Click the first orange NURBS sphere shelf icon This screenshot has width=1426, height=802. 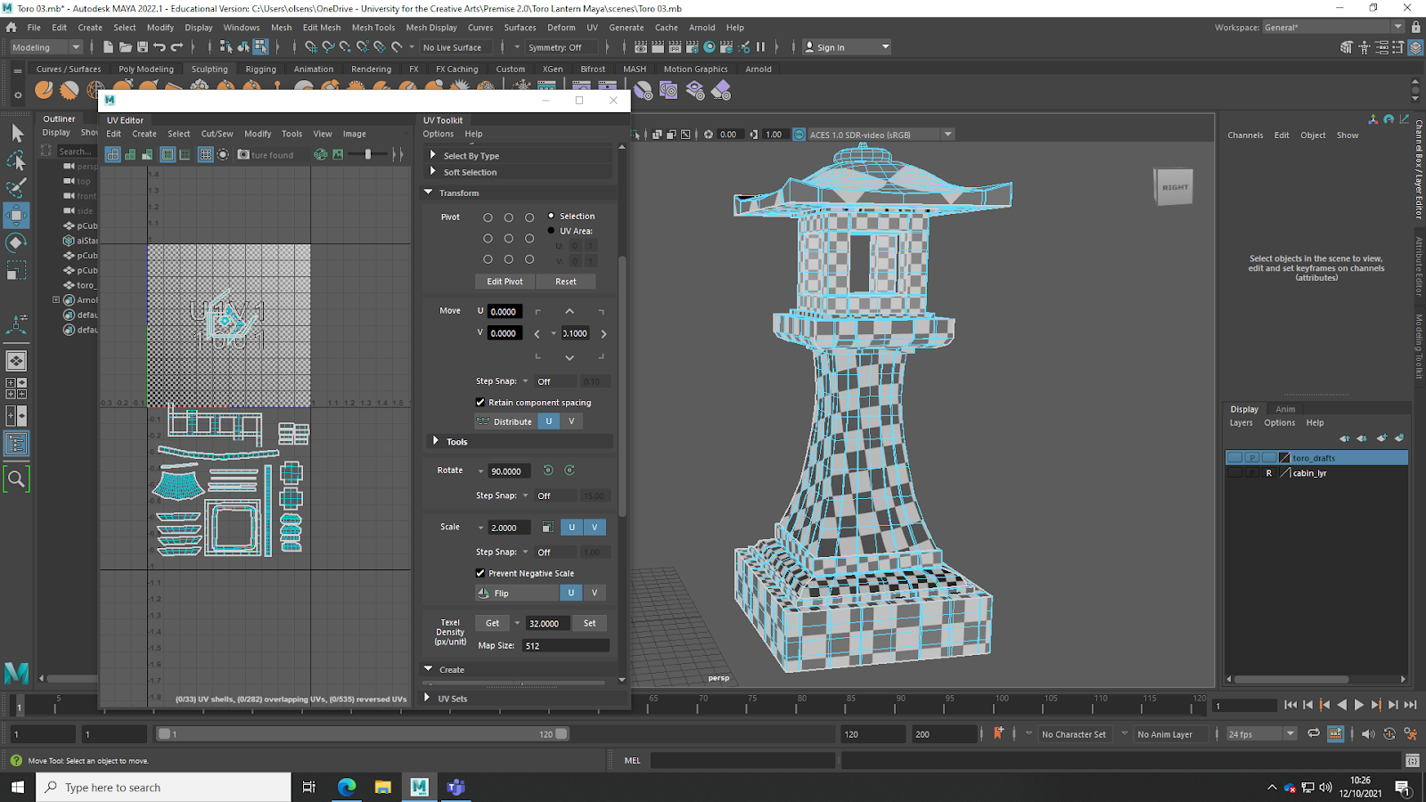[x=43, y=90]
